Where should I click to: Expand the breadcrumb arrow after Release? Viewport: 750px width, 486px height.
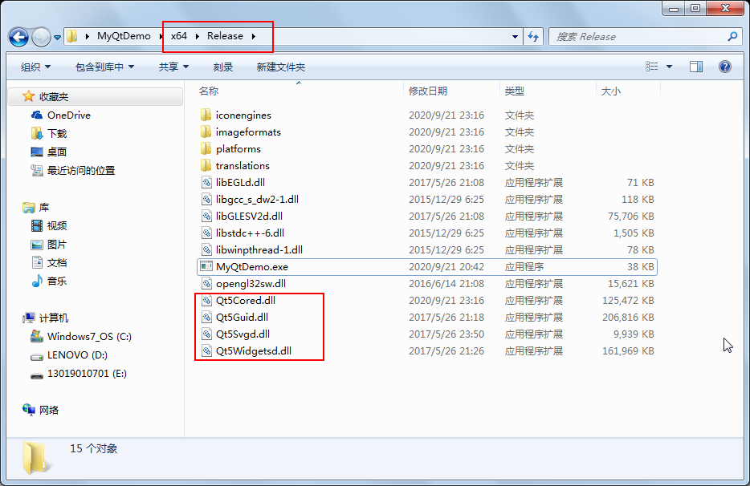click(x=256, y=36)
